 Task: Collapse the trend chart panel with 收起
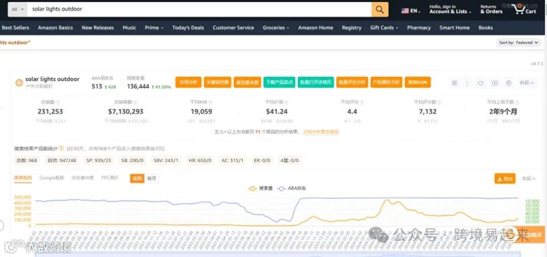coord(528,178)
